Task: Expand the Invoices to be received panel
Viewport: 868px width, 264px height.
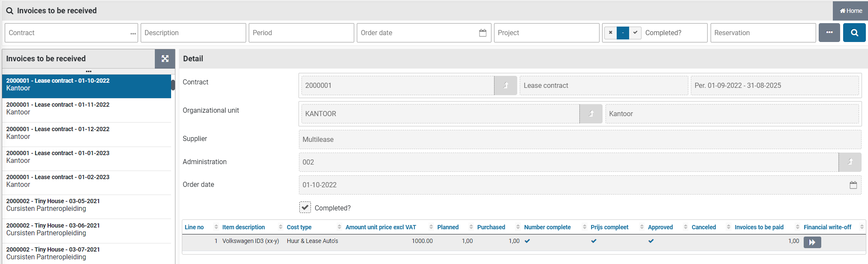Action: coord(165,59)
